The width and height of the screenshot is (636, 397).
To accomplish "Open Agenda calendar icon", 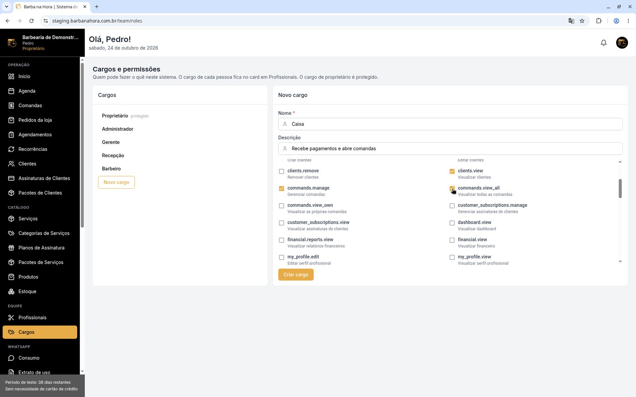I will click(x=11, y=91).
